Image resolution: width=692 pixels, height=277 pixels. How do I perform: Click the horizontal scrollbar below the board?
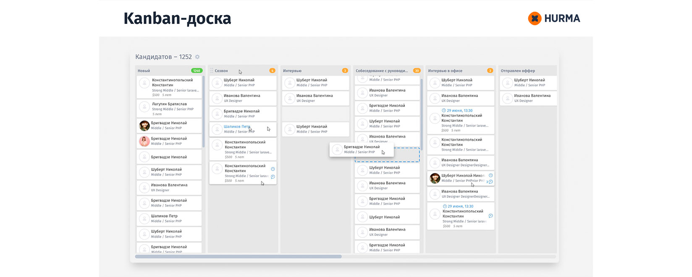239,256
